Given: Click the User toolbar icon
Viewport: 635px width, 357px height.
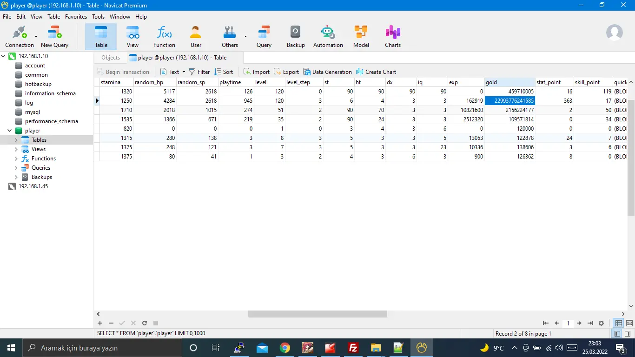Looking at the screenshot, I should click(x=196, y=37).
